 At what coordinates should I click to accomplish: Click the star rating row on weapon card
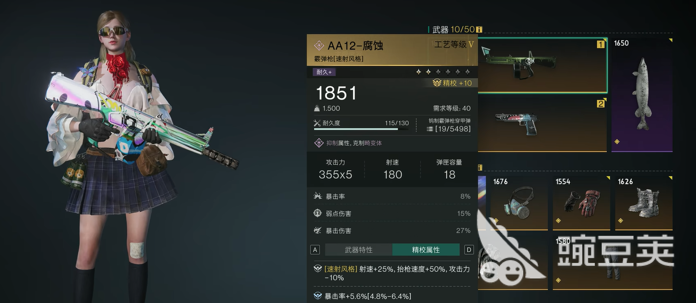coord(443,72)
